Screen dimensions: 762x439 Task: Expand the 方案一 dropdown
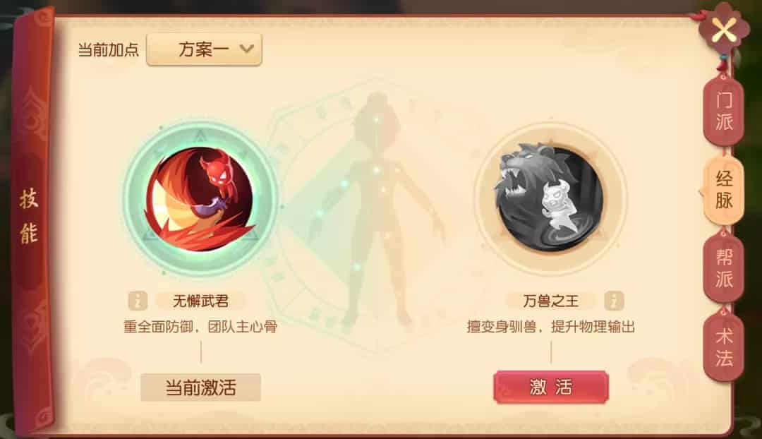[204, 49]
